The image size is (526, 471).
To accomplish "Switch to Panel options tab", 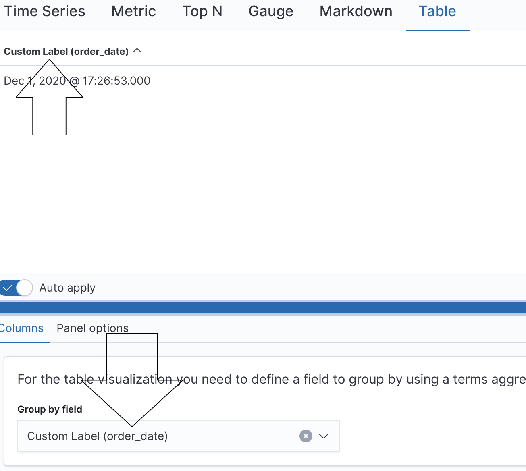I will (93, 328).
